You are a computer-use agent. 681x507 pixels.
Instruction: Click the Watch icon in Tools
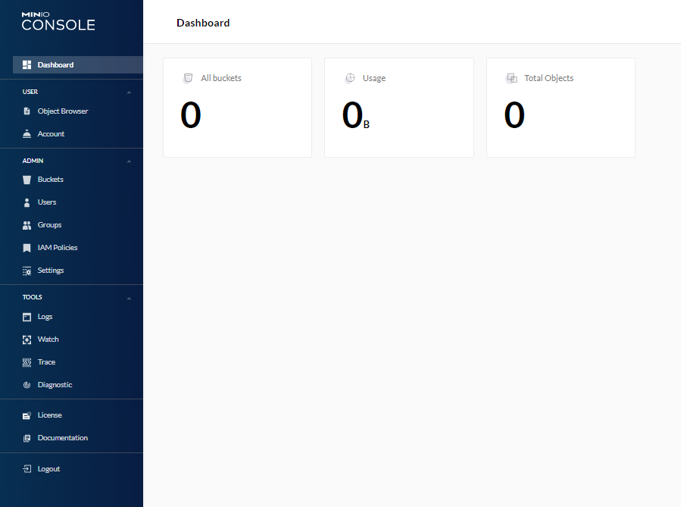pos(27,340)
